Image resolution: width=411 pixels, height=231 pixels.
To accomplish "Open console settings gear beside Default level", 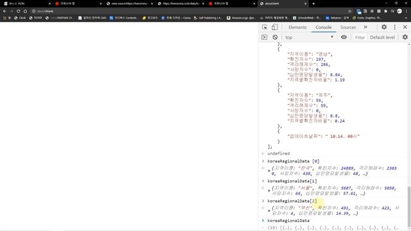I will coord(405,37).
